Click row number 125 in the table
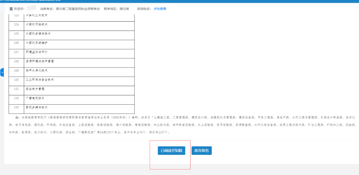Viewport: 359px width, 175px height. click(x=16, y=34)
